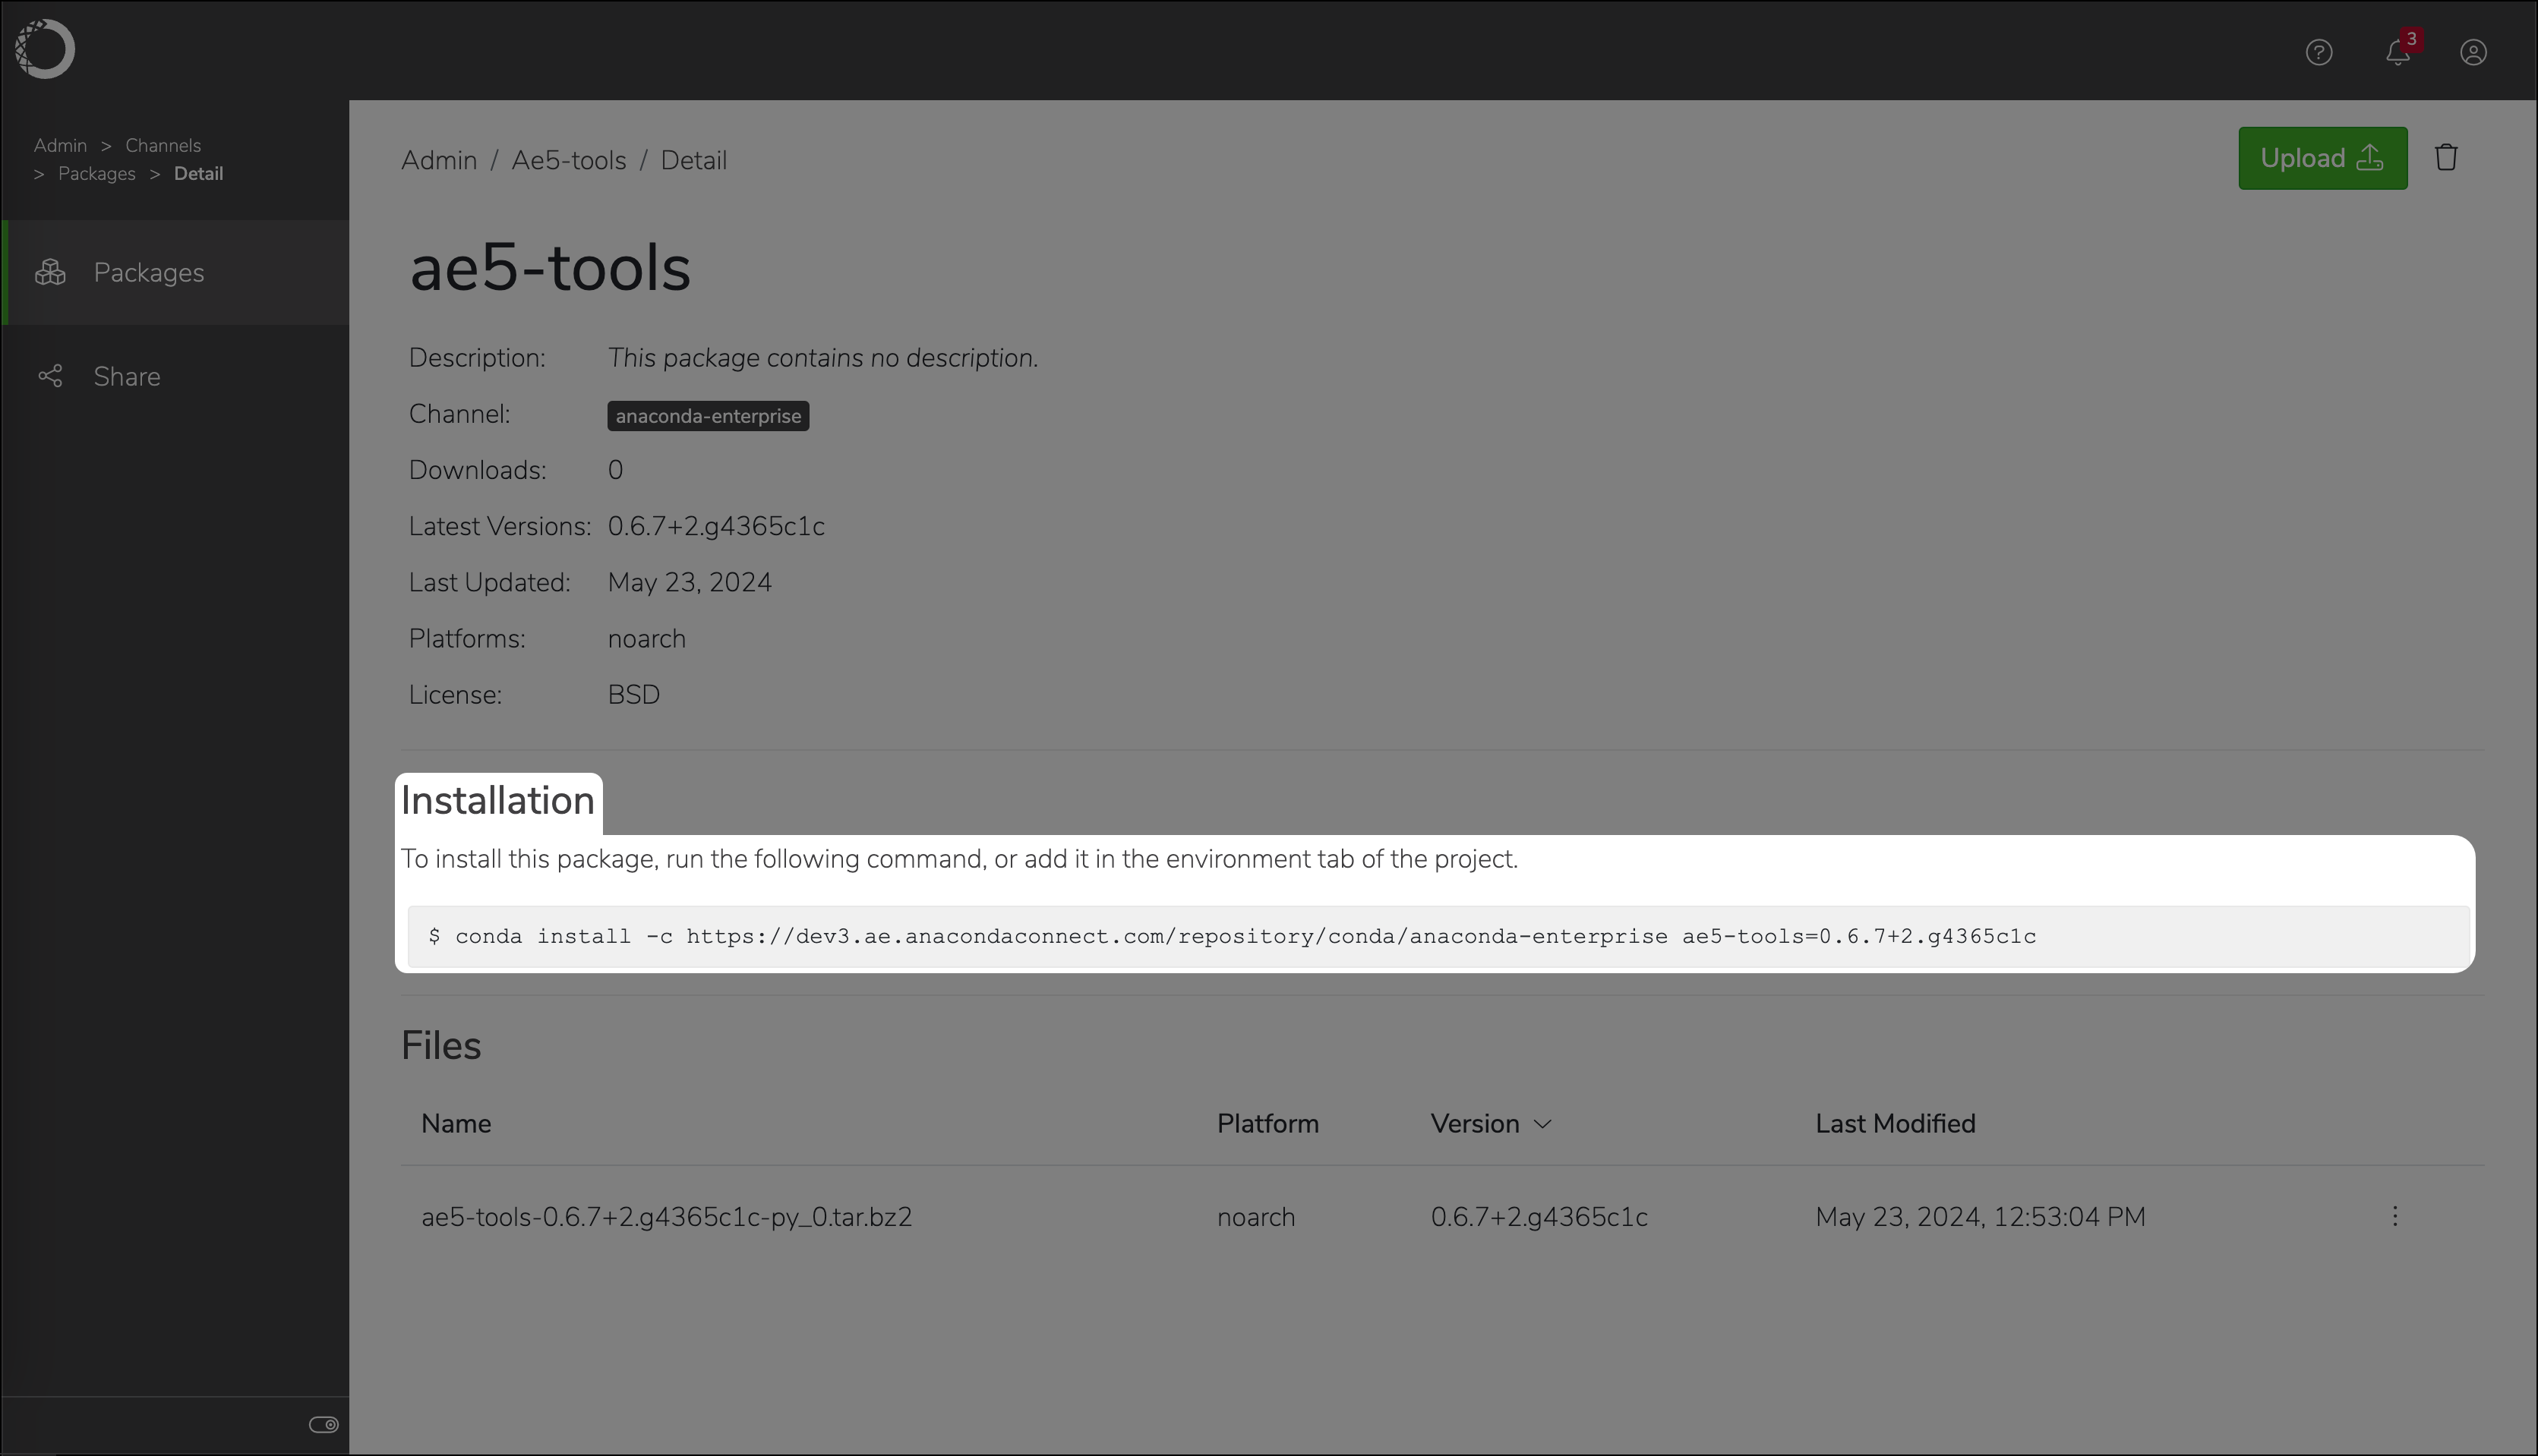Select Share in the sidebar menu
Screen dimensions: 2538x1456
(127, 376)
